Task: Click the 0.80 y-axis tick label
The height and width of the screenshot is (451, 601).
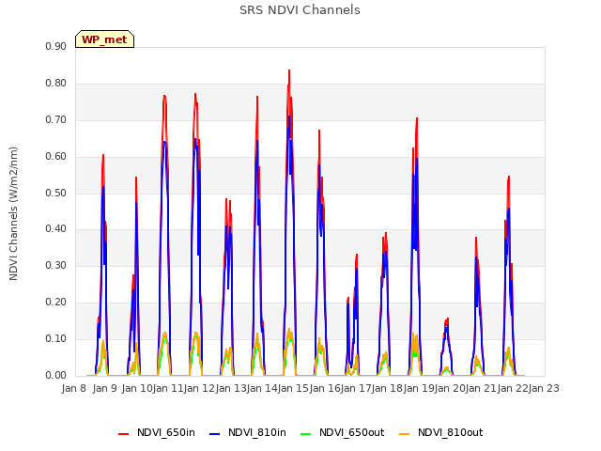Action: (56, 83)
